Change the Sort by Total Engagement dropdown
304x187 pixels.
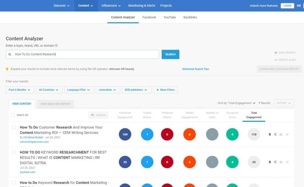click(236, 103)
